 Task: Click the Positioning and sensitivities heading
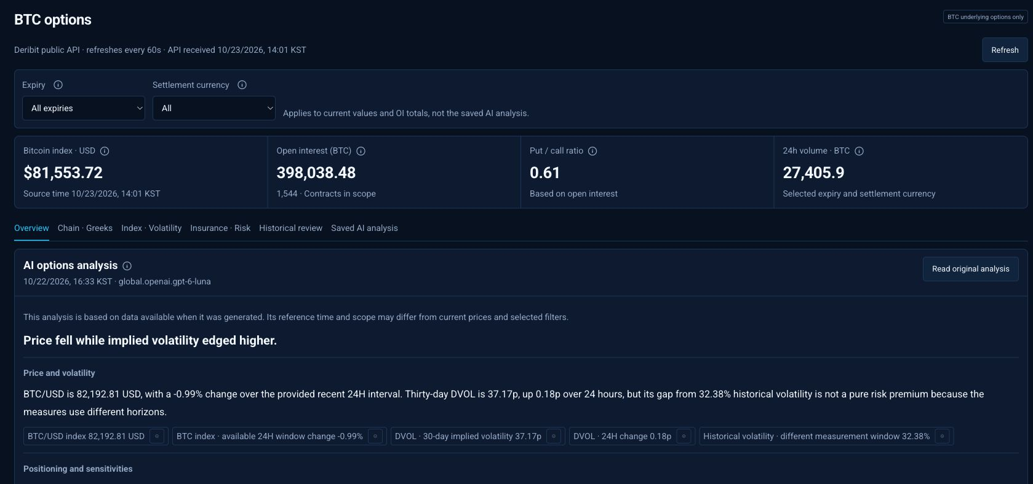click(78, 469)
